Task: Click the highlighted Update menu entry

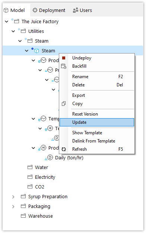Action: (97, 122)
